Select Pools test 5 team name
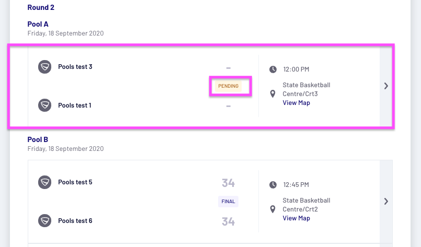The width and height of the screenshot is (421, 247). point(75,182)
